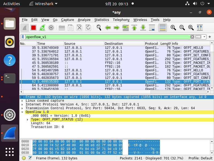Open Activities overview

[12, 4]
